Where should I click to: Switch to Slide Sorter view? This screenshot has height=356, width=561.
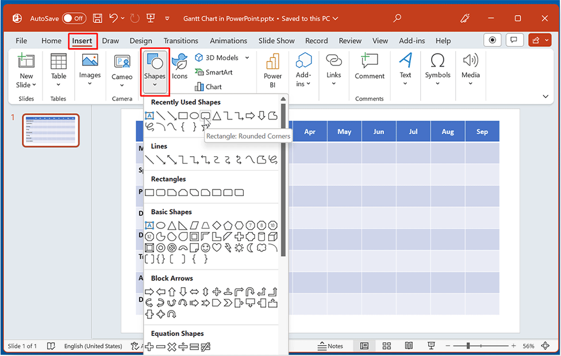pos(386,346)
